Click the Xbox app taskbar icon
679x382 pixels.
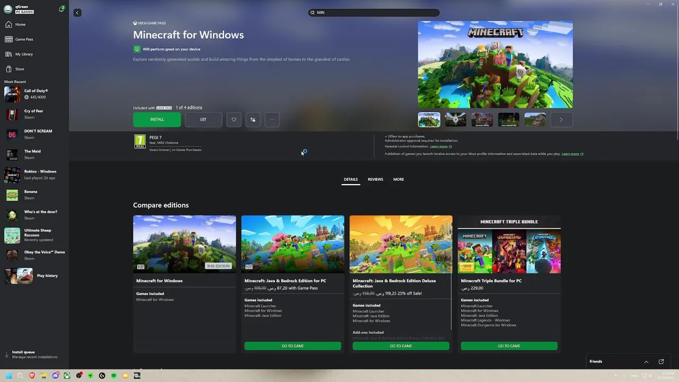(67, 376)
